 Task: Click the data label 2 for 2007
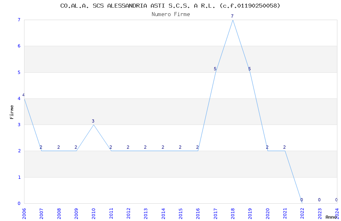pyautogui.click(x=41, y=147)
